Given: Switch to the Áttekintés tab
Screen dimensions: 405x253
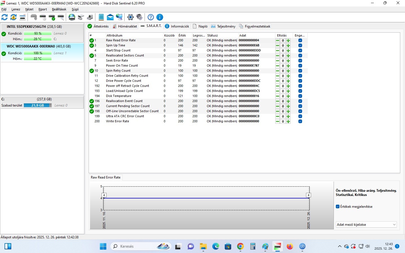Looking at the screenshot, I should click(x=98, y=26).
